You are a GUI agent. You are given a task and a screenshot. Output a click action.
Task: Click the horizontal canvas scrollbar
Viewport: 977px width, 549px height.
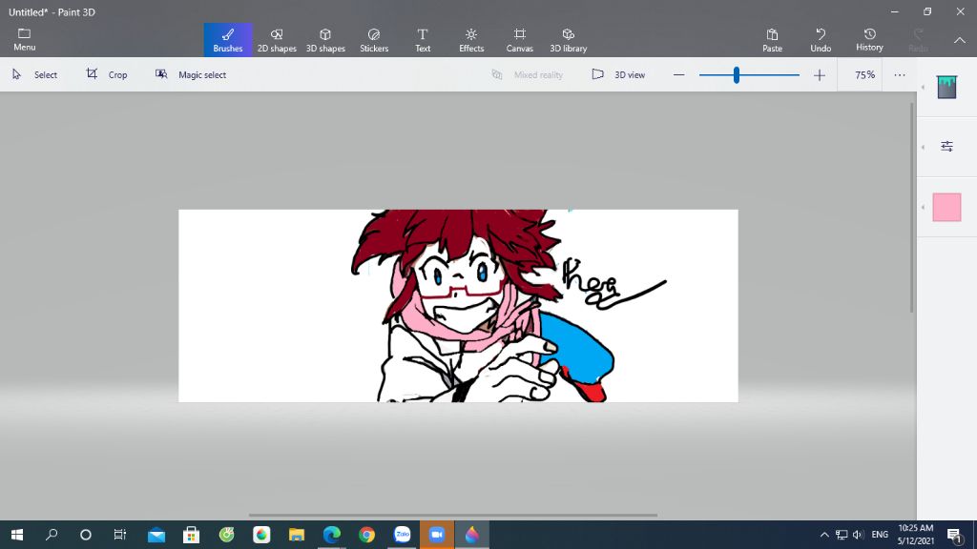(453, 516)
